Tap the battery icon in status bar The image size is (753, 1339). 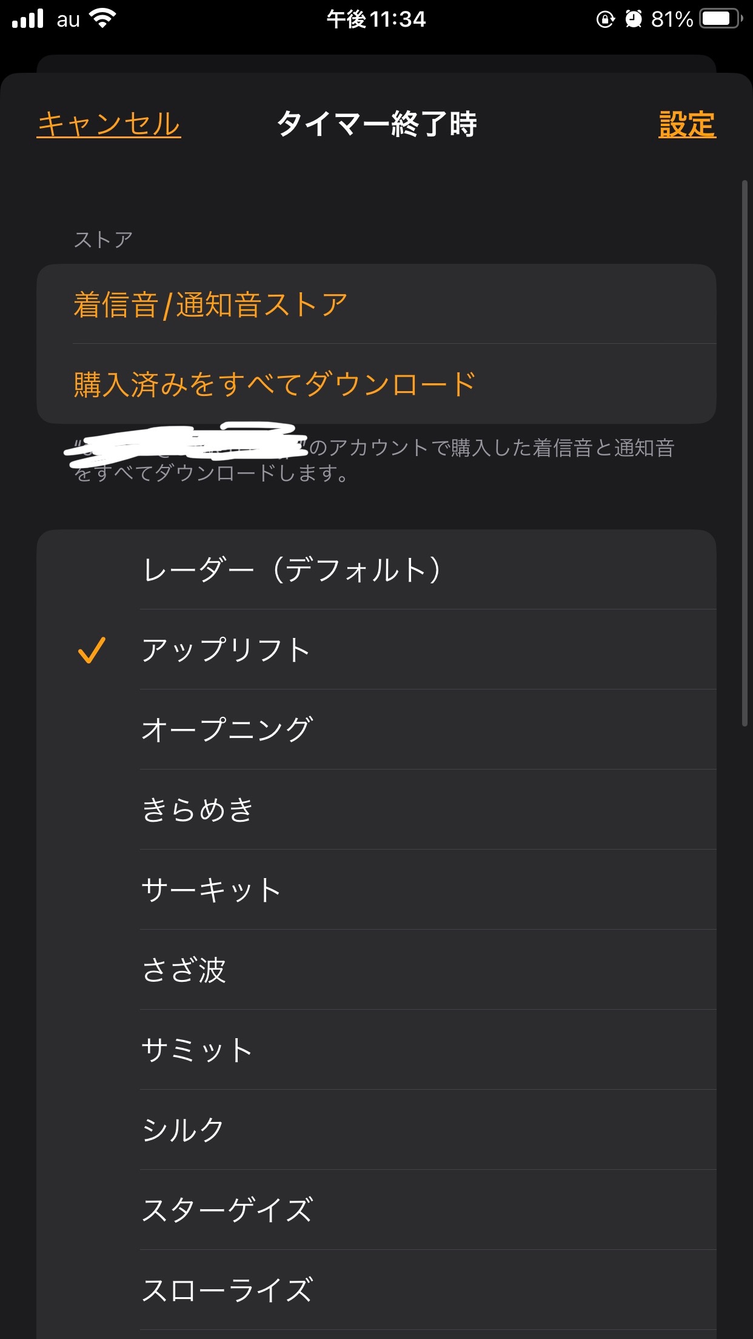[721, 19]
